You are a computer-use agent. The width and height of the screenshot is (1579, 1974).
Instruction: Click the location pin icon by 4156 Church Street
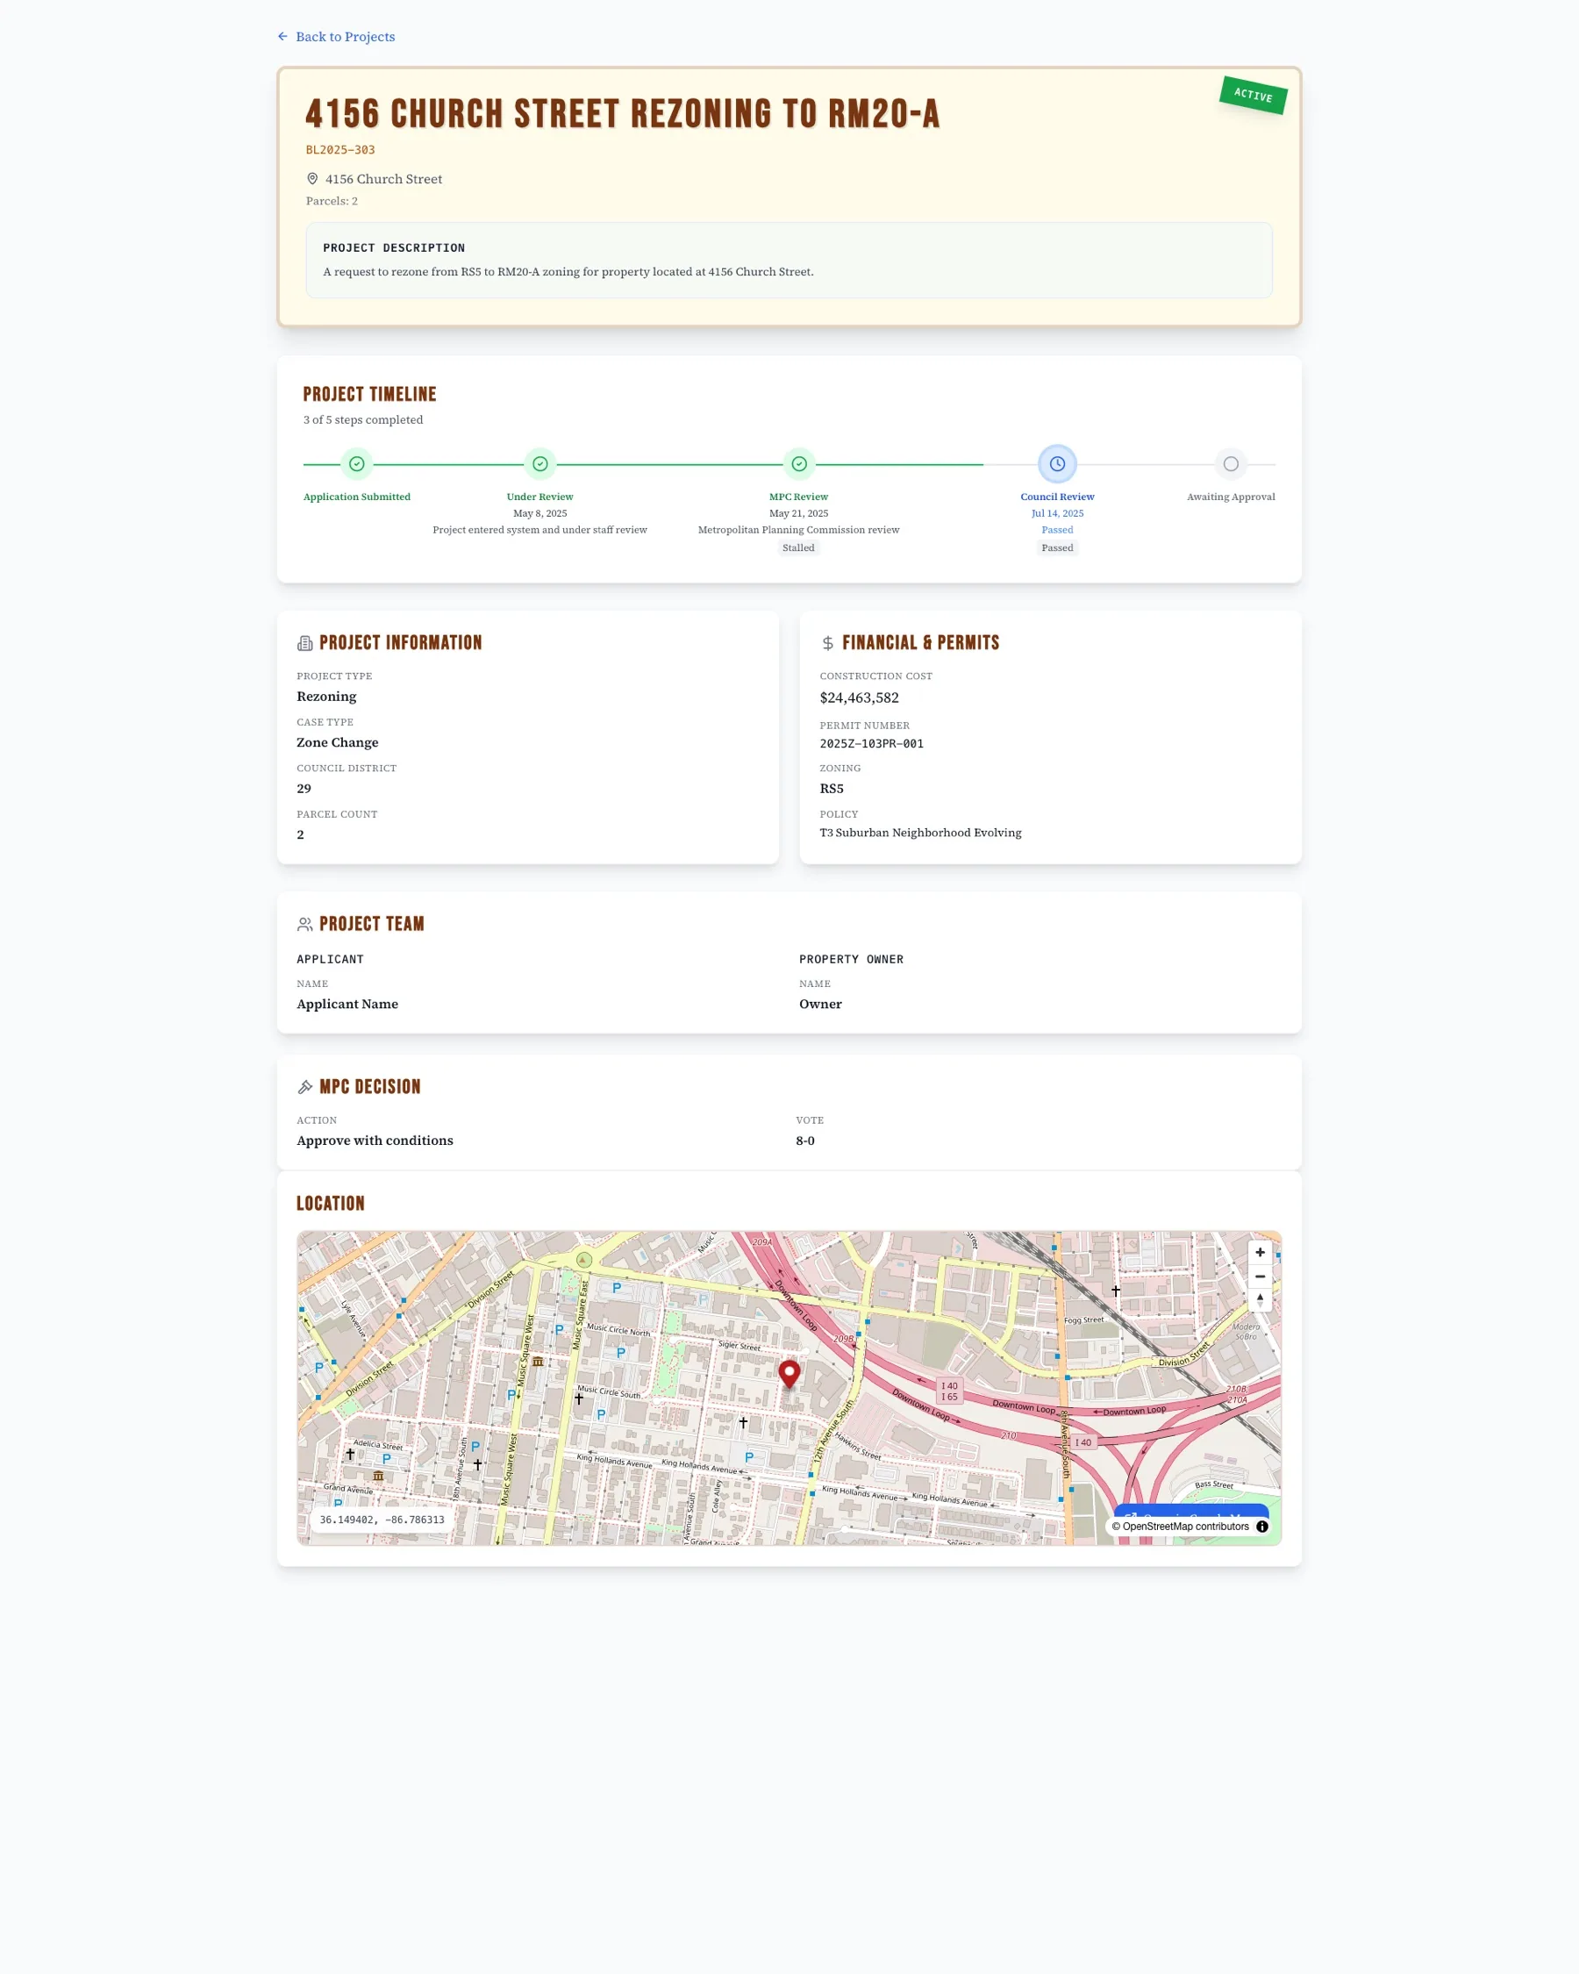tap(312, 179)
